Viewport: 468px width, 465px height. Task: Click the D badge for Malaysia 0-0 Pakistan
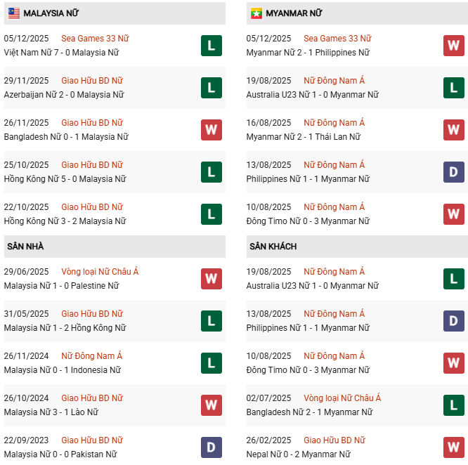(x=211, y=447)
